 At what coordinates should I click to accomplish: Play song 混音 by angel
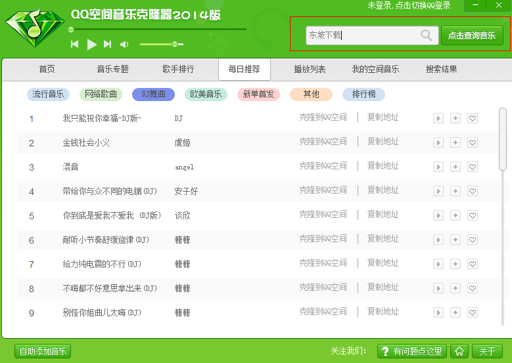[438, 167]
